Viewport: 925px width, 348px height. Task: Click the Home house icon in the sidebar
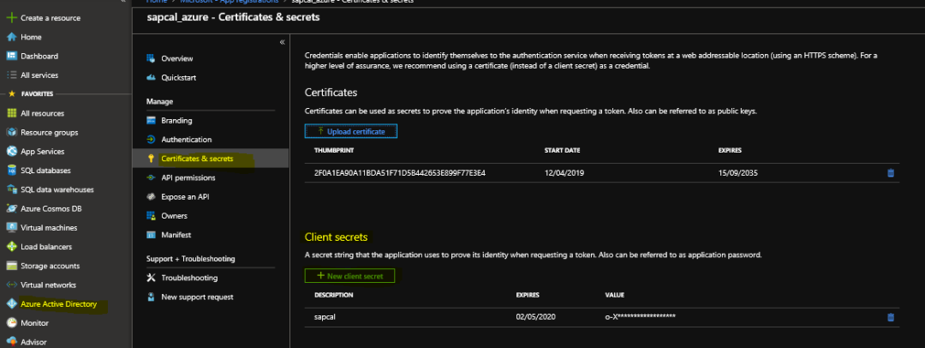[x=10, y=37]
